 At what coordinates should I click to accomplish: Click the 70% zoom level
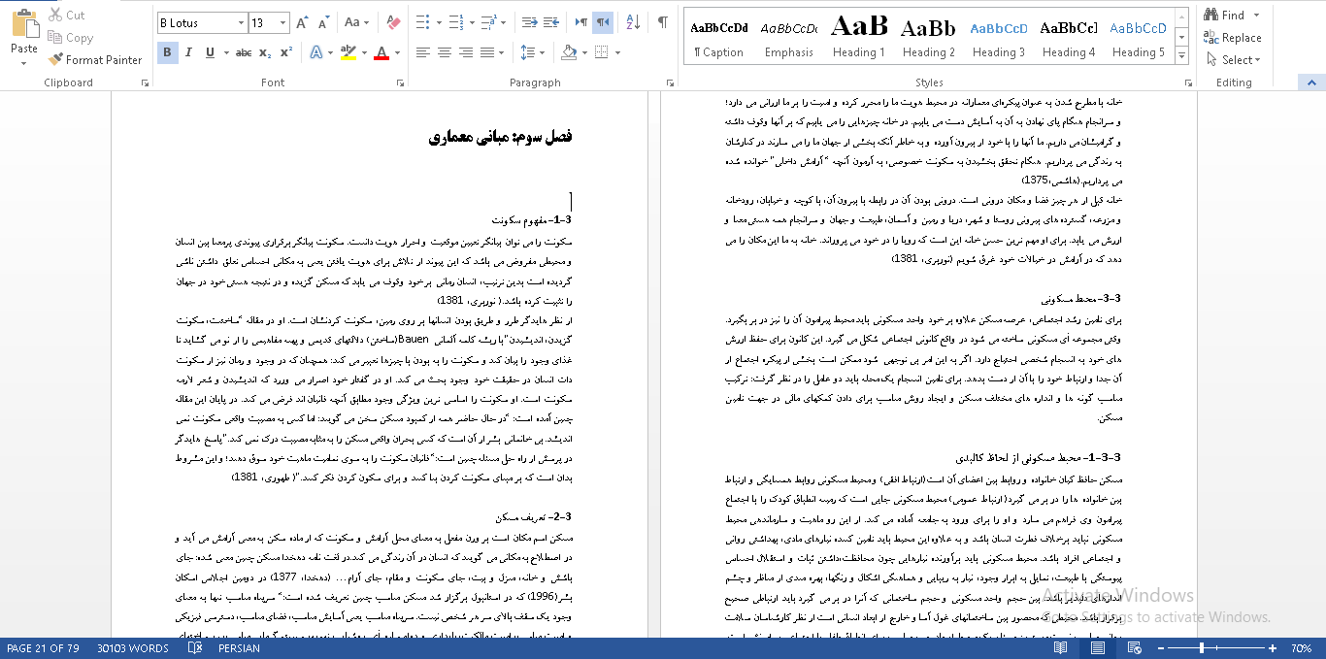(1301, 647)
